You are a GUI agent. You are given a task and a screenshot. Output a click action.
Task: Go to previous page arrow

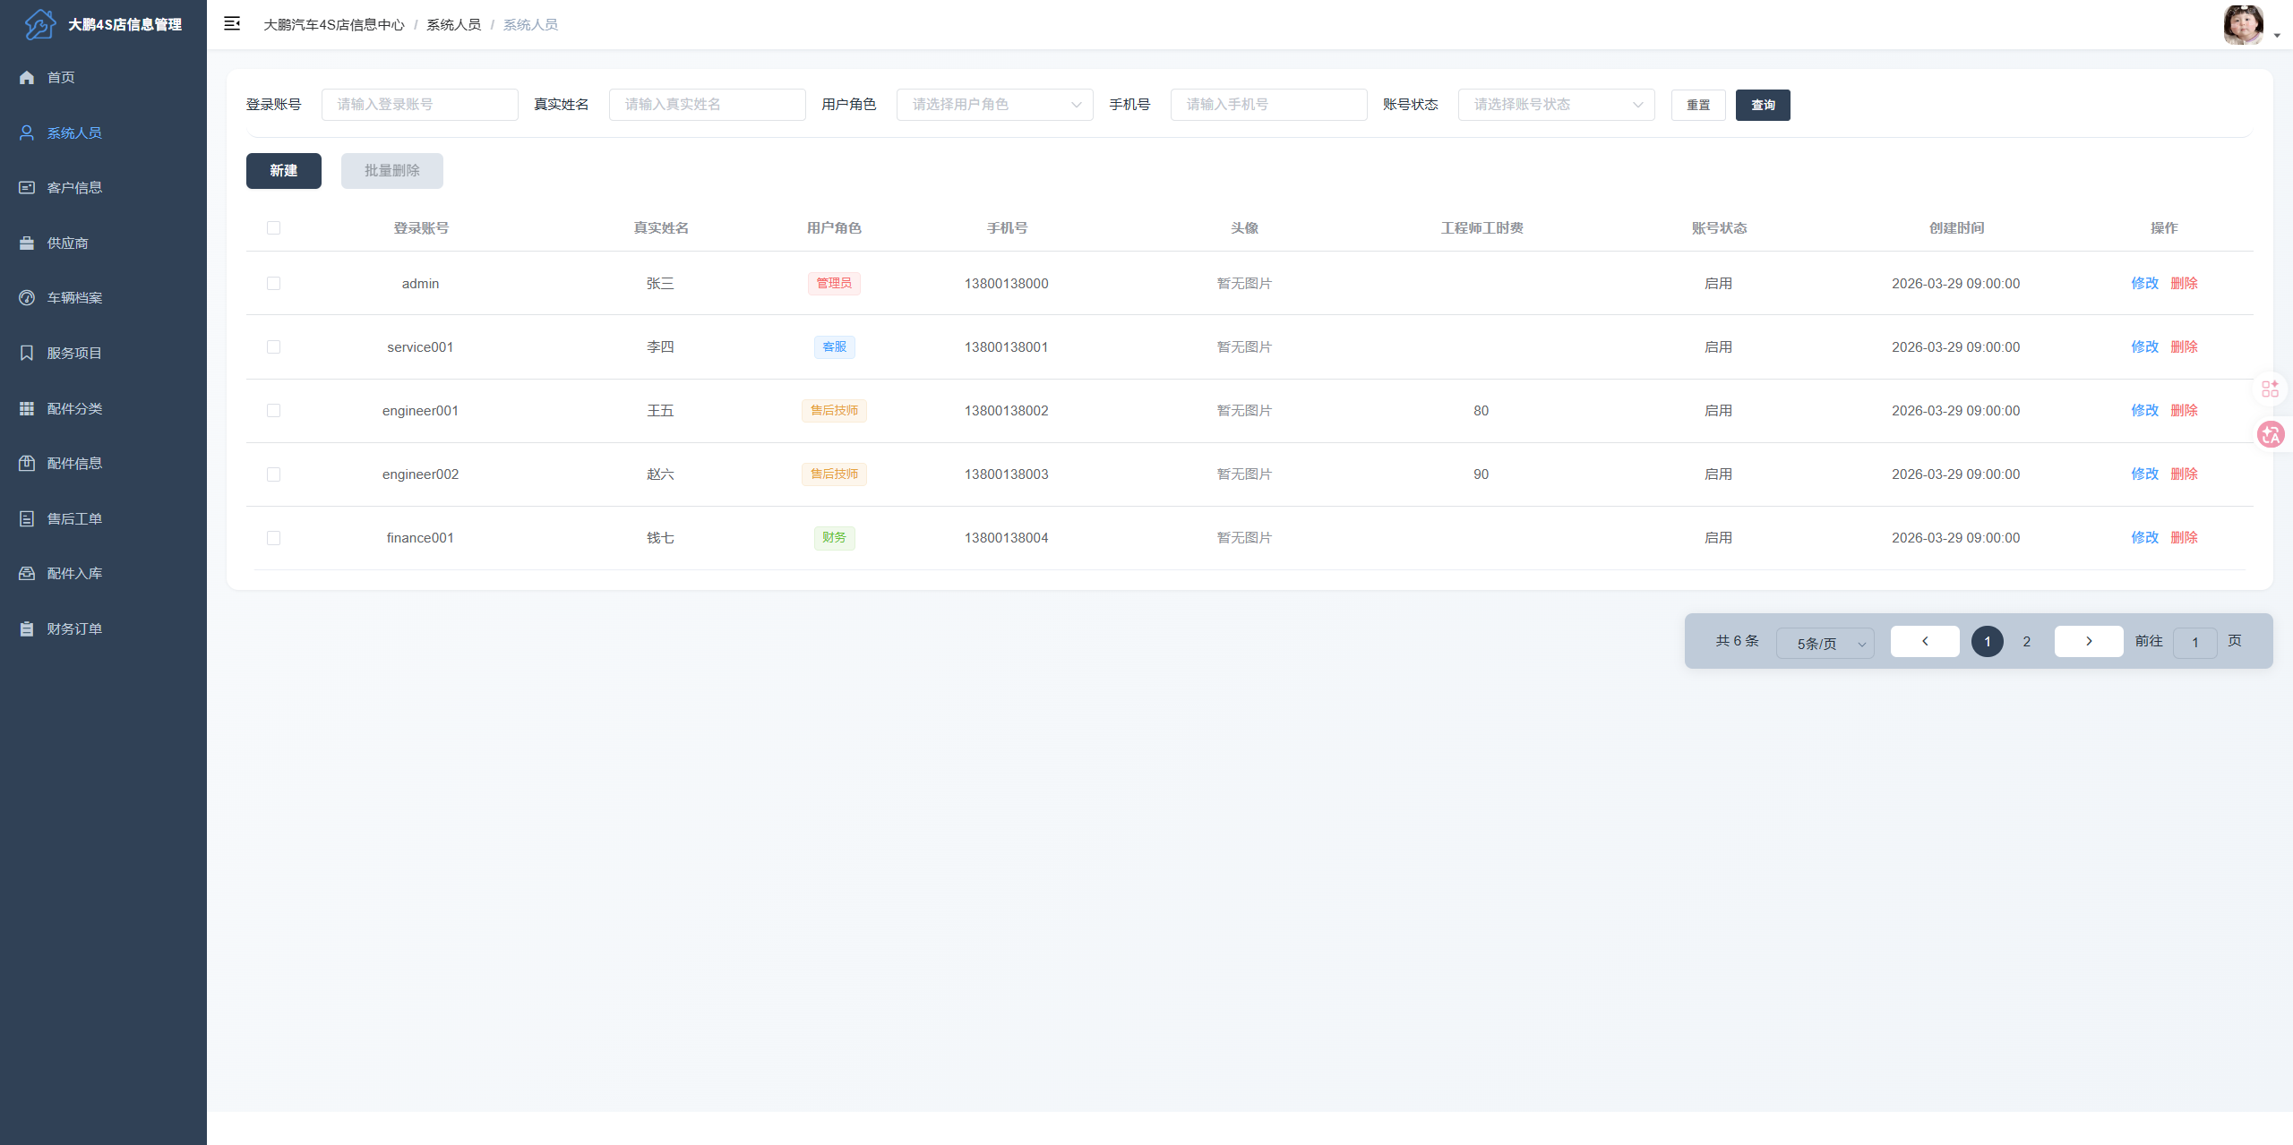pos(1925,641)
